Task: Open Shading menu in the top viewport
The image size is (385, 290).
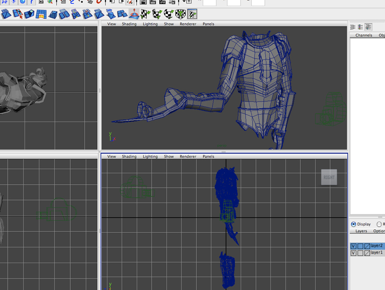Action: pyautogui.click(x=129, y=24)
